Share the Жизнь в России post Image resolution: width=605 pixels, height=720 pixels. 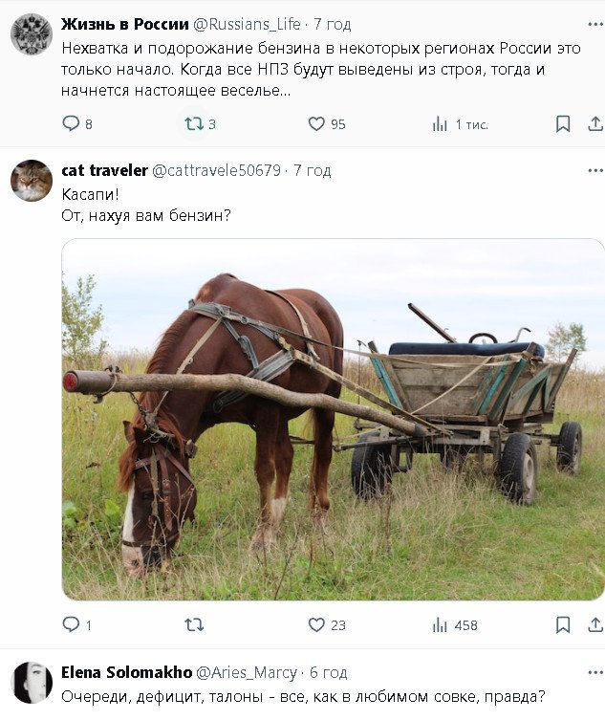click(x=595, y=123)
